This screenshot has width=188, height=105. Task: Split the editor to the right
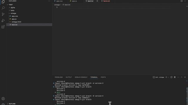pyautogui.click(x=182, y=1)
